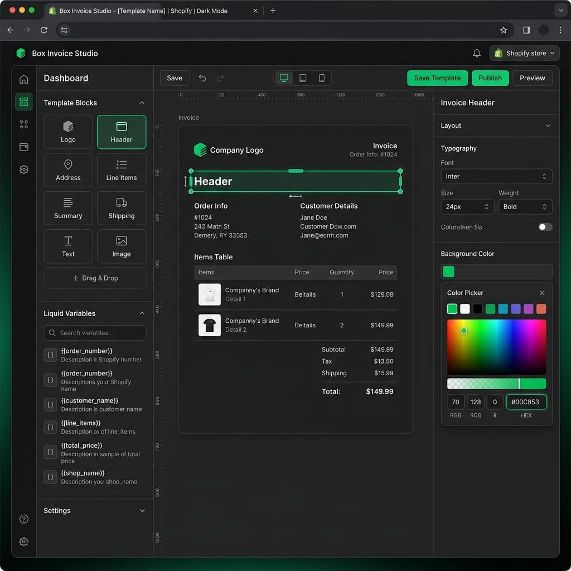
Task: Click the notifications bell icon
Action: (x=476, y=53)
